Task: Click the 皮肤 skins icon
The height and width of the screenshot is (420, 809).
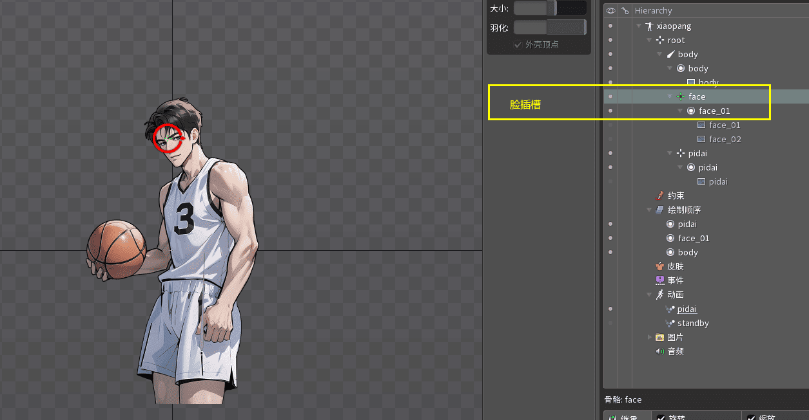Action: point(659,266)
